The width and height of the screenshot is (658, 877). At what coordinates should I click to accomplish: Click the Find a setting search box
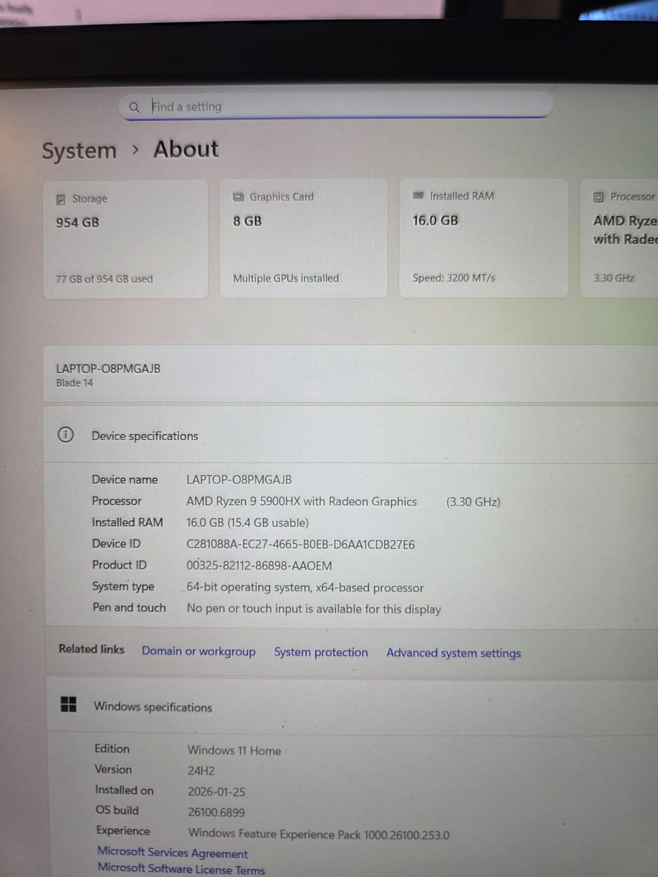pos(336,106)
